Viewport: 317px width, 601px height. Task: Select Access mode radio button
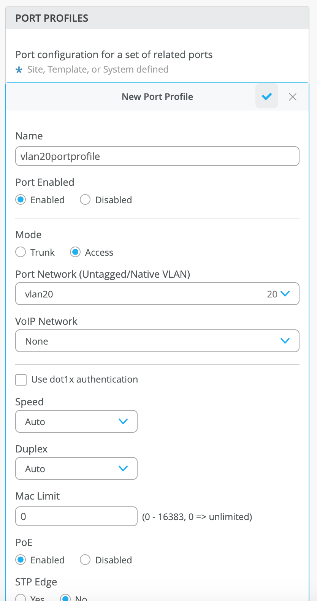75,252
